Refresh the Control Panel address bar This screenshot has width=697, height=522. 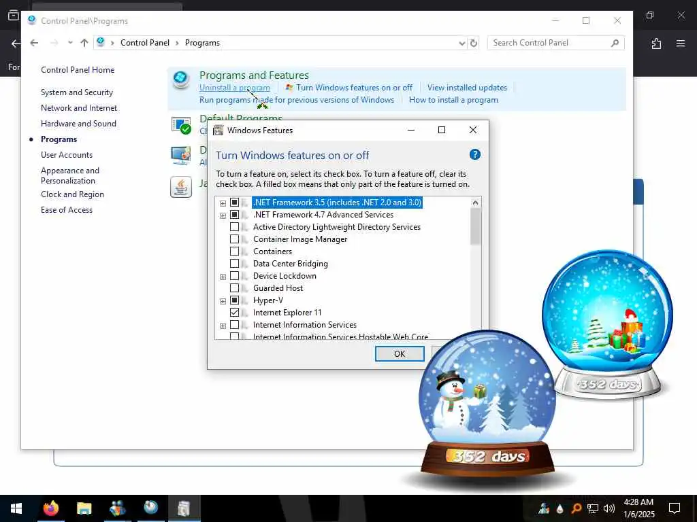point(474,43)
